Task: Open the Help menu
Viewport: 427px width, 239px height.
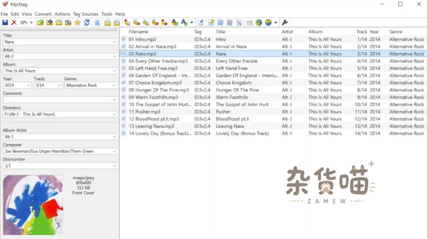Action: tap(120, 14)
